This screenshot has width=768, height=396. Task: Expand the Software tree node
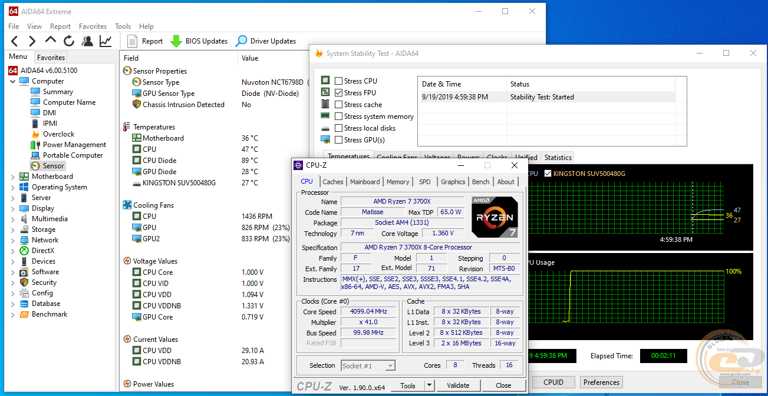[13, 272]
